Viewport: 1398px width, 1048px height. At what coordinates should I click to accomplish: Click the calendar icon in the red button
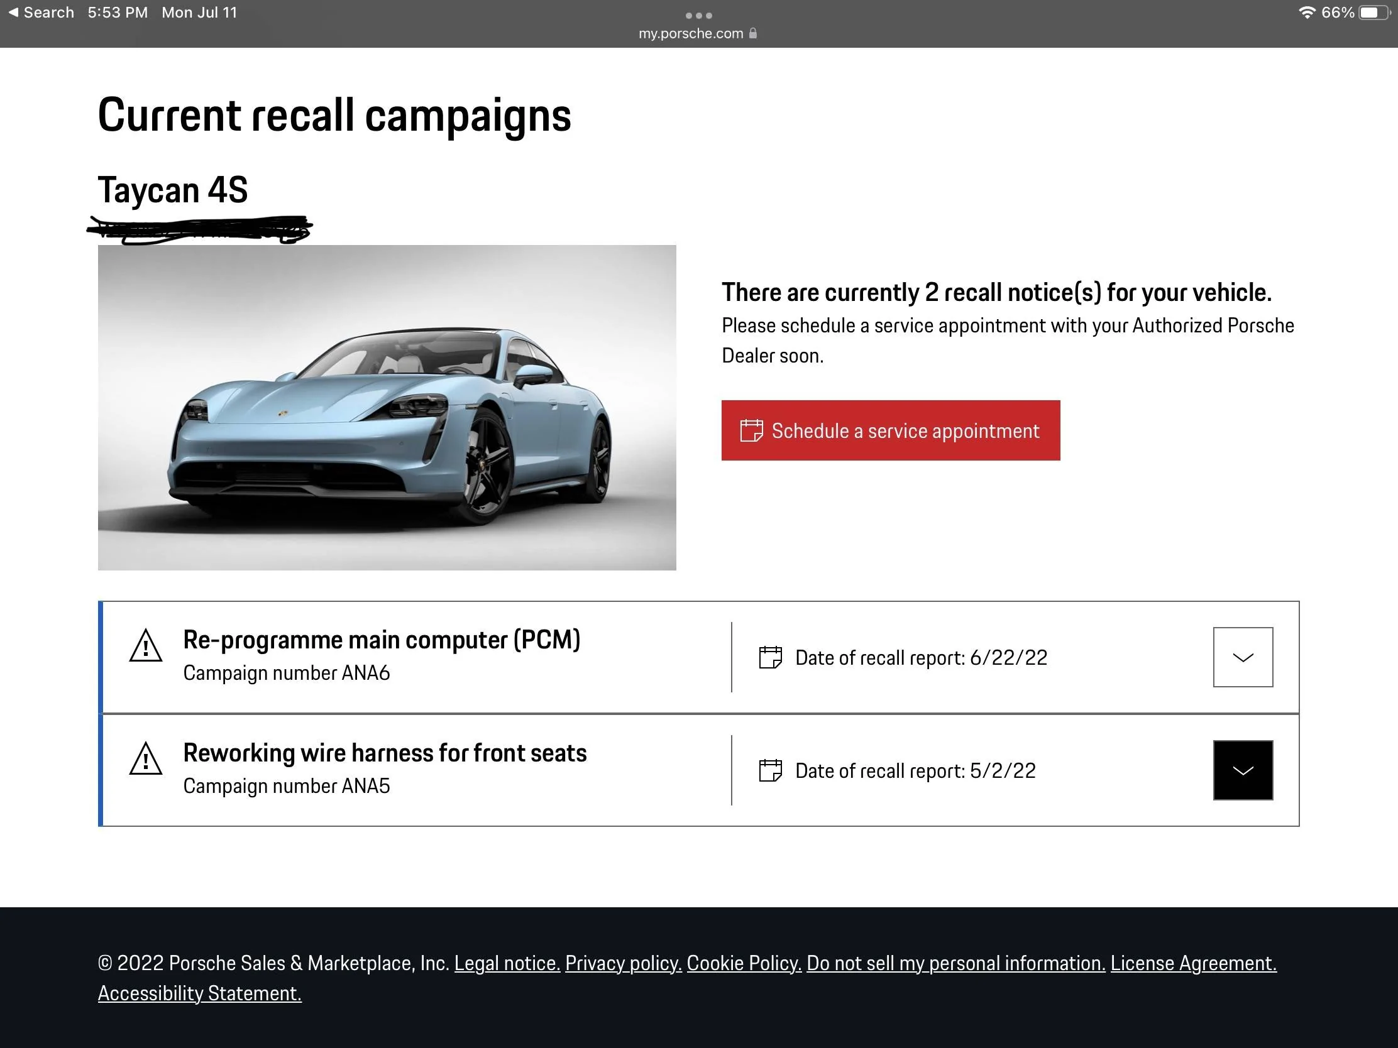pyautogui.click(x=751, y=430)
